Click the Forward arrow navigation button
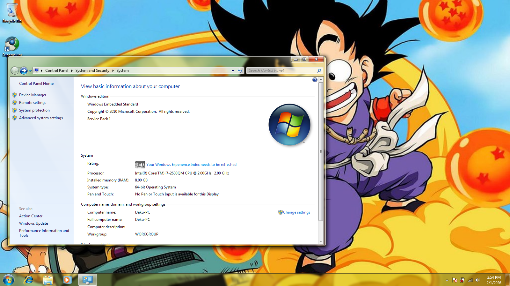This screenshot has width=510, height=286. click(x=24, y=71)
